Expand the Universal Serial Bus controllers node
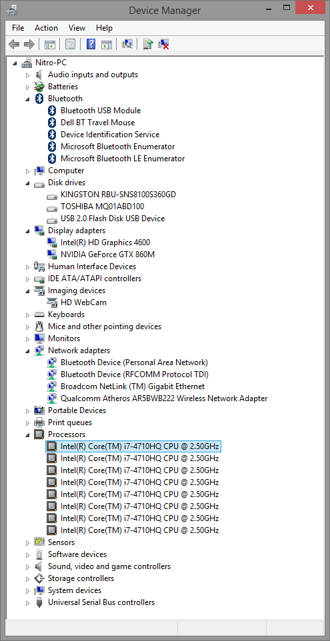330x641 pixels. (27, 602)
